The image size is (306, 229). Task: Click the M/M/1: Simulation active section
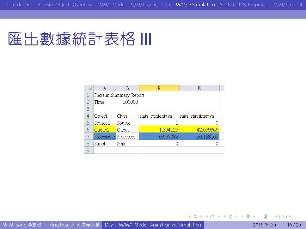tap(195, 5)
